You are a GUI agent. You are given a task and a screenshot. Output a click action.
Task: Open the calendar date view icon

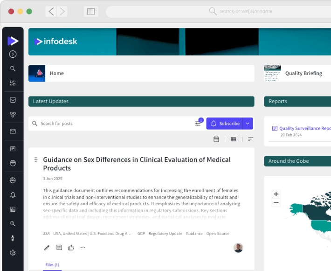[216, 139]
